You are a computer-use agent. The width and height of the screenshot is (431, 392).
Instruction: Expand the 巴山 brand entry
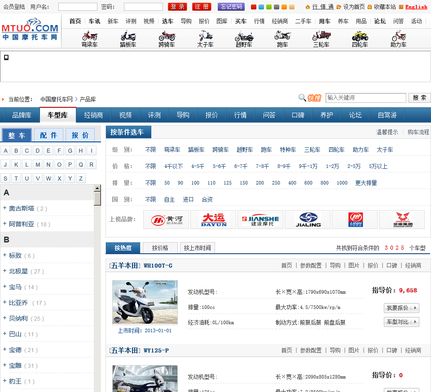point(4,334)
